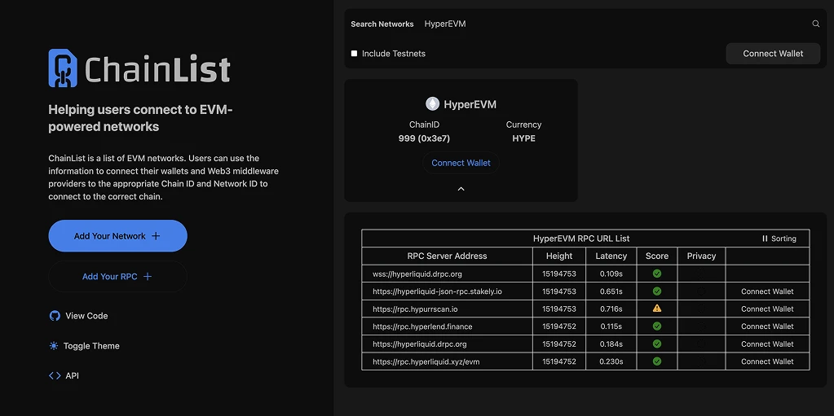Click green score check for rpc.hyperlend.finance
Image resolution: width=834 pixels, height=416 pixels.
[x=657, y=326]
